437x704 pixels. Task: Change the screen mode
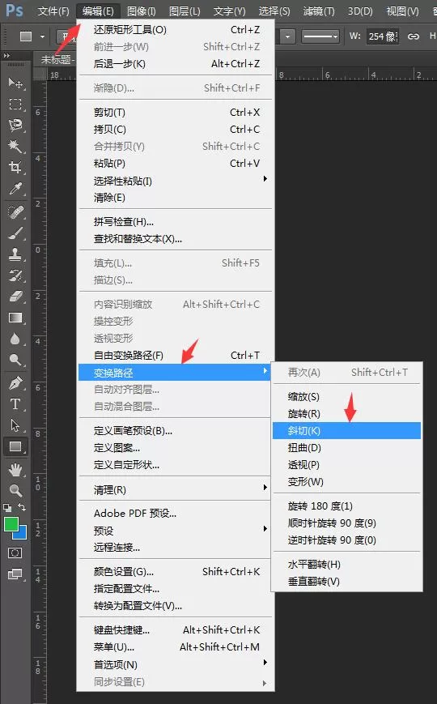[x=15, y=574]
